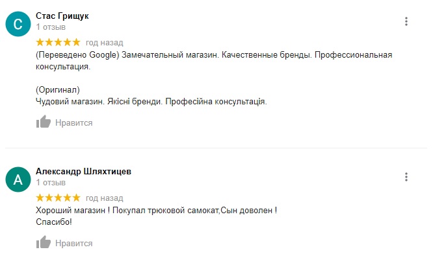Open the profile link for Стас Грищук
This screenshot has height=254, width=433.
62,16
